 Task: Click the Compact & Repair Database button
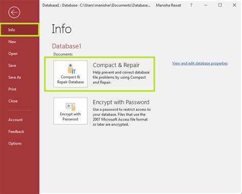coord(70,74)
